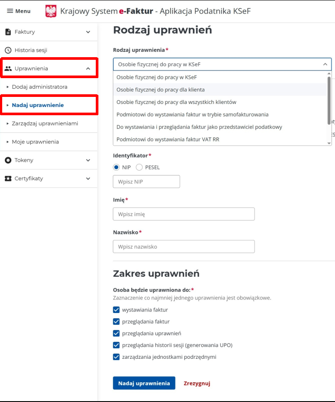Select the PESEL radio button
Viewport: 335px width, 402px height.
pyautogui.click(x=140, y=167)
